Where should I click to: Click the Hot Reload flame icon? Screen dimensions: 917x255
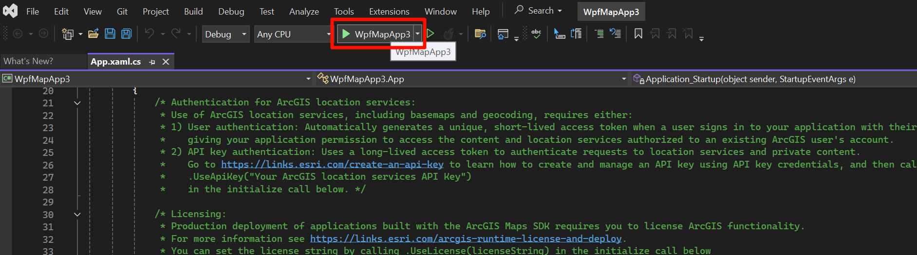click(x=449, y=34)
